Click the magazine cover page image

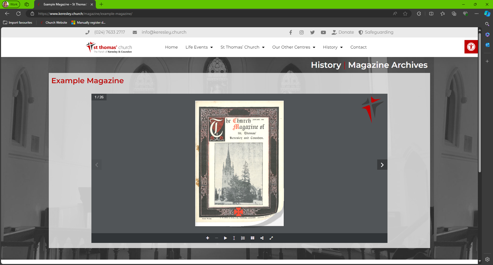click(239, 163)
